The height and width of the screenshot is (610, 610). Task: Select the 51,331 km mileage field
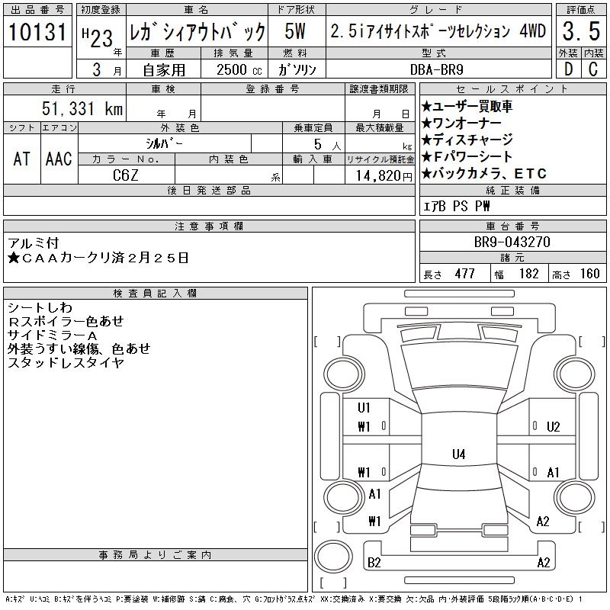pos(65,108)
